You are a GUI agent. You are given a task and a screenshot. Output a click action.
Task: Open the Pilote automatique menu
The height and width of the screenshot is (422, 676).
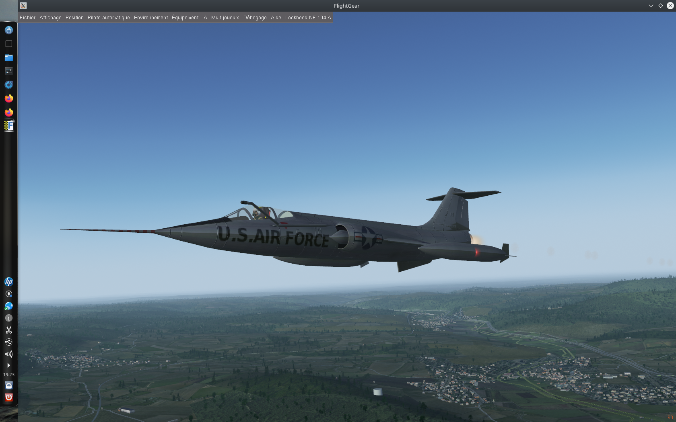tap(109, 18)
